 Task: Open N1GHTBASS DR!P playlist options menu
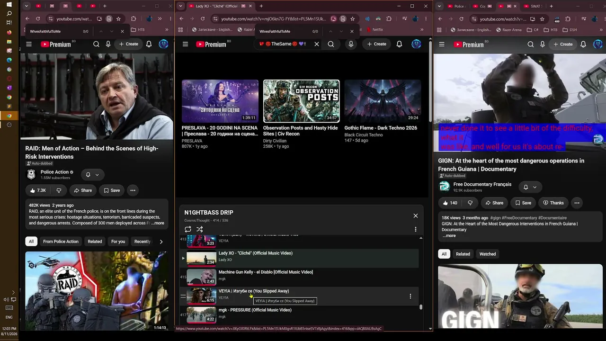(x=416, y=229)
